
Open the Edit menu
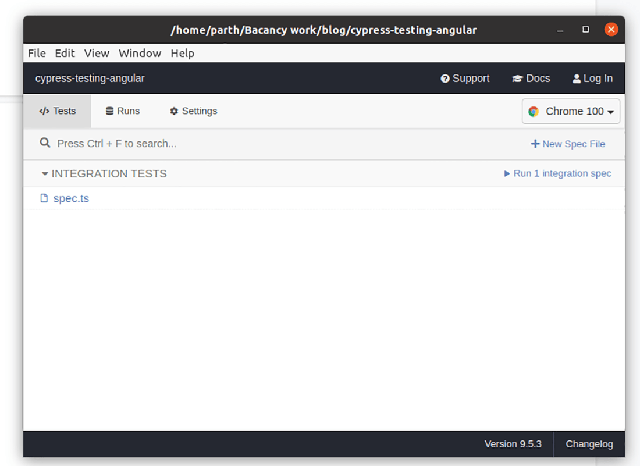65,53
